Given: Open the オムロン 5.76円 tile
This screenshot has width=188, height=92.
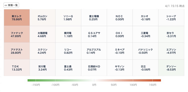Looking at the screenshot, I should [43, 17].
